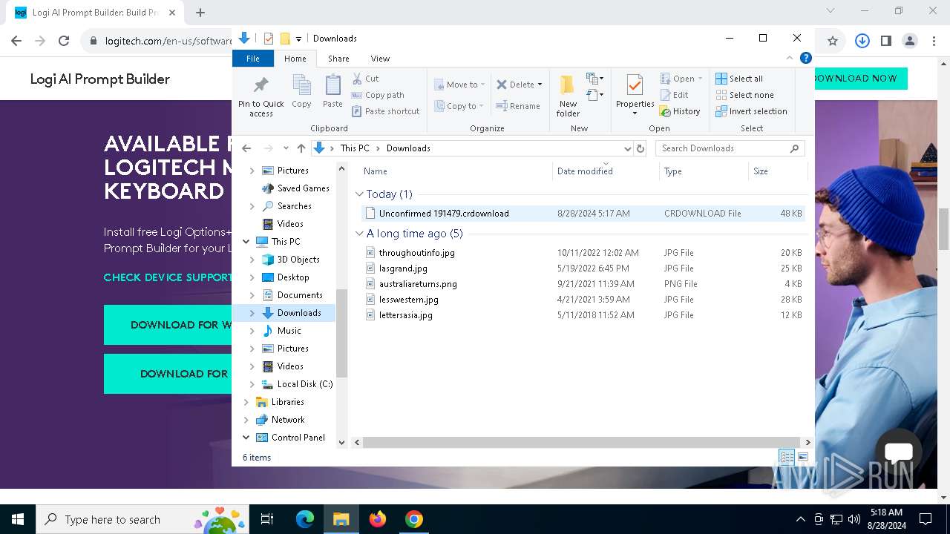Click Select none

(x=744, y=95)
